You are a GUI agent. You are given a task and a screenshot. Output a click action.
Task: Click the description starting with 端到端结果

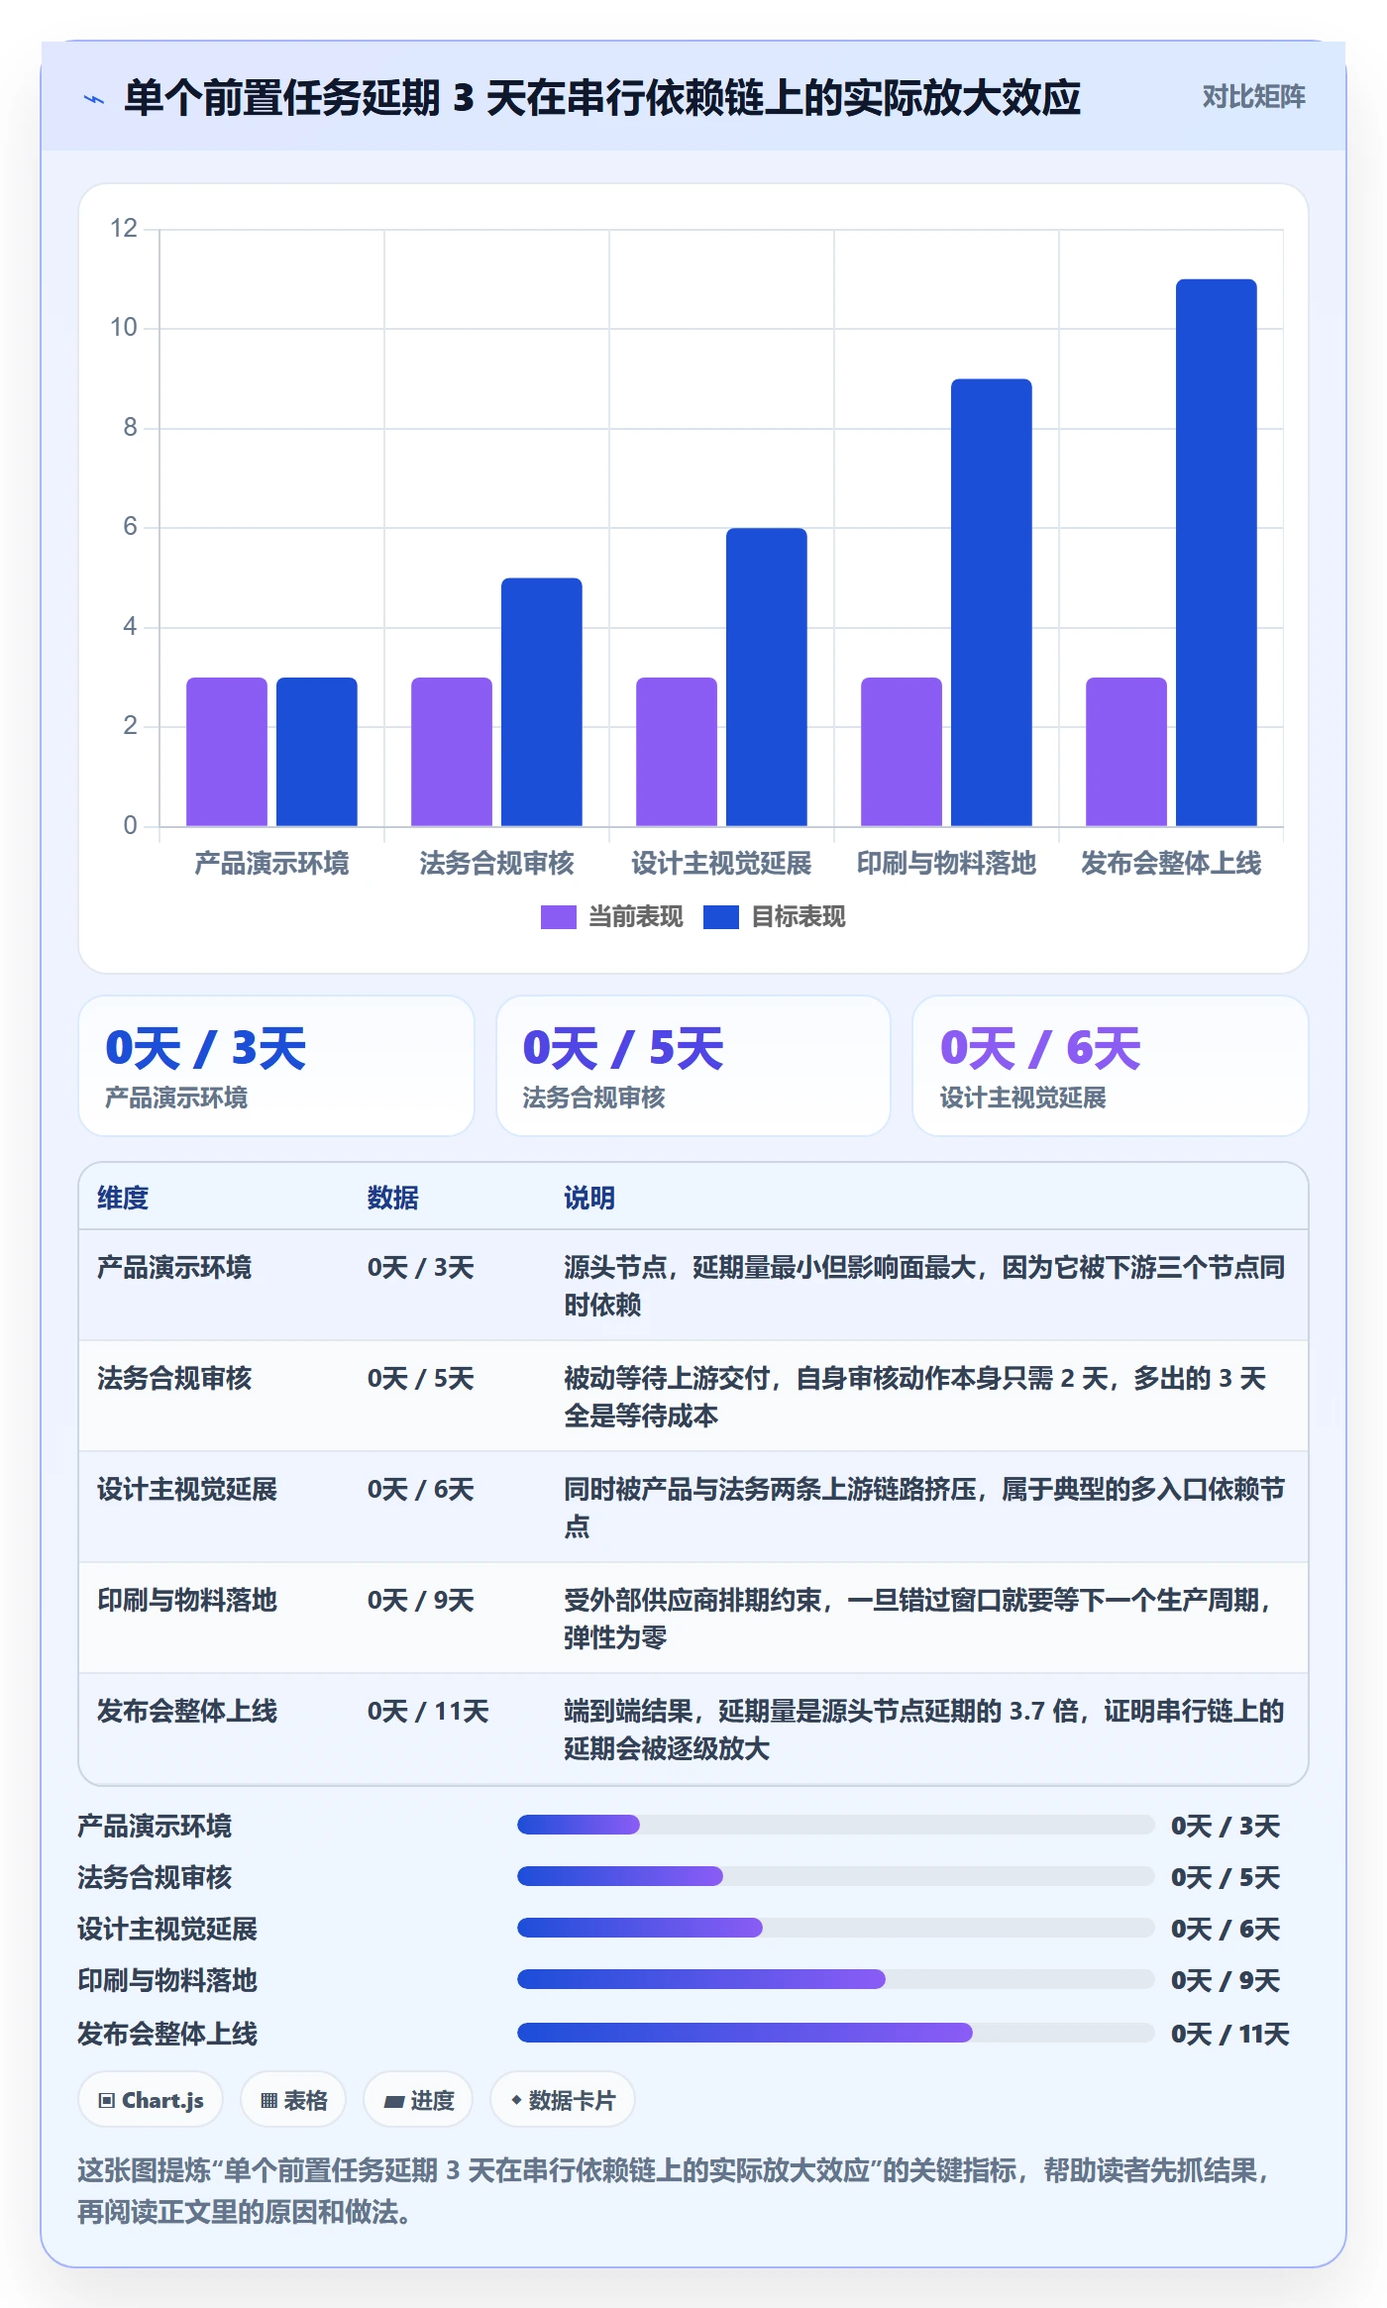point(924,1730)
